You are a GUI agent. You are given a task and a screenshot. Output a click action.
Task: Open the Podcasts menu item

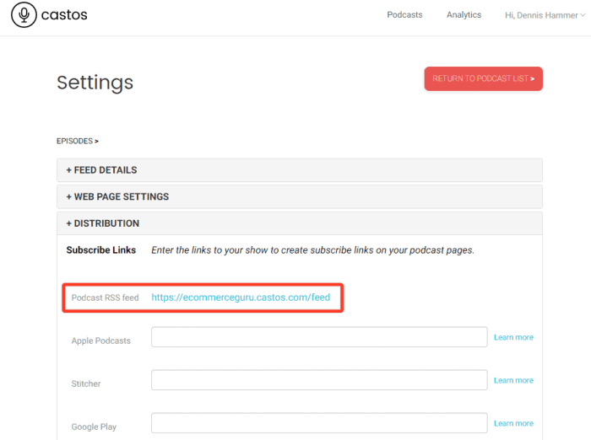[404, 14]
